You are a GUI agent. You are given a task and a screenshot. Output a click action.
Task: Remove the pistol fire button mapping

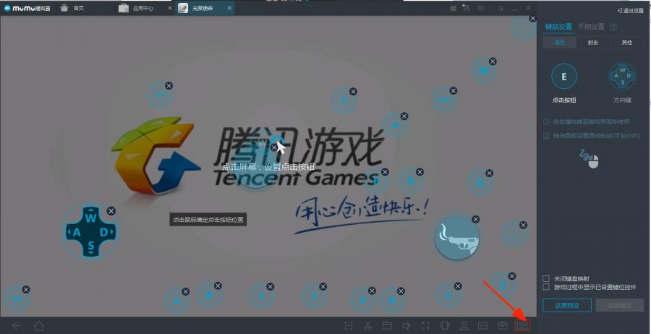[x=476, y=219]
